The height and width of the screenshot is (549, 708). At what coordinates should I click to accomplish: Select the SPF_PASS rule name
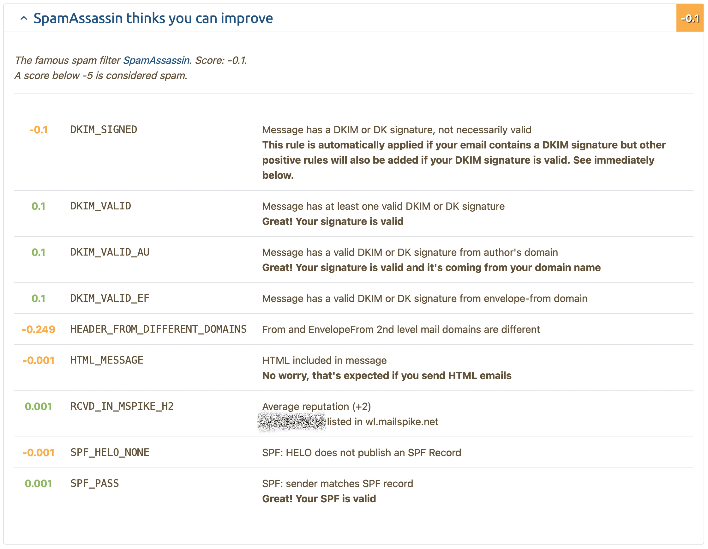click(95, 484)
